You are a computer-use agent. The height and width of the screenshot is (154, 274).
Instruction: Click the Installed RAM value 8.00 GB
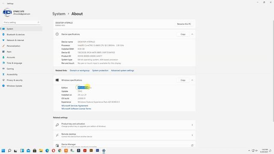click(81, 49)
